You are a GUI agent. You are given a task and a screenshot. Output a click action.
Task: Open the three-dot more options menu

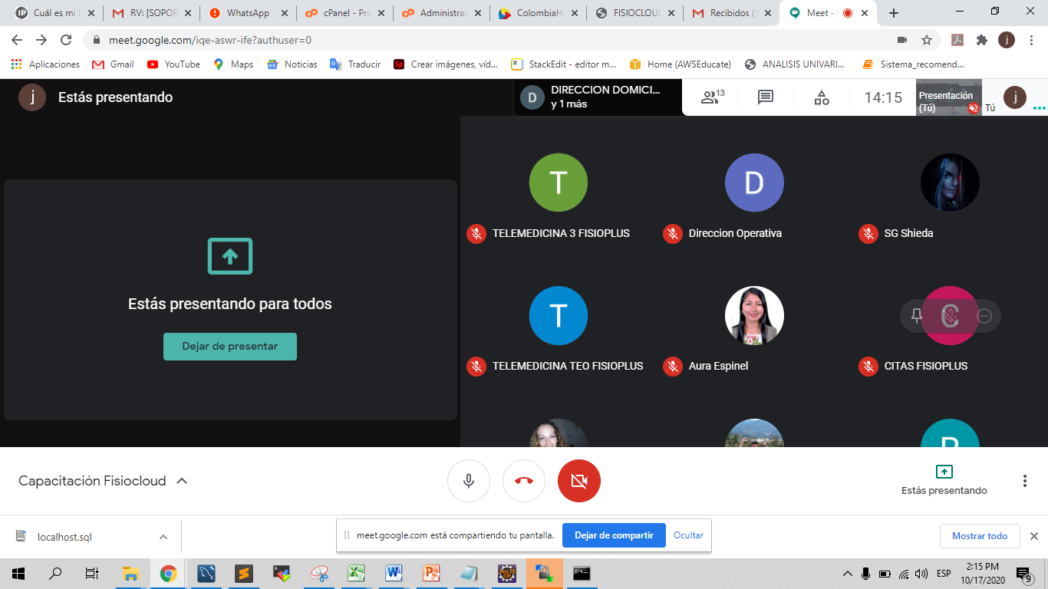(1024, 481)
